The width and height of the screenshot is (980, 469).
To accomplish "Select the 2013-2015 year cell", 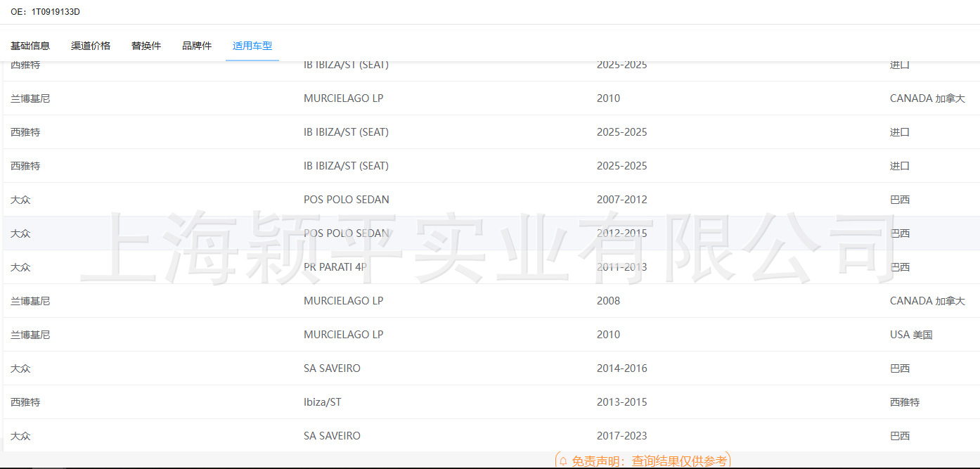I will 622,402.
